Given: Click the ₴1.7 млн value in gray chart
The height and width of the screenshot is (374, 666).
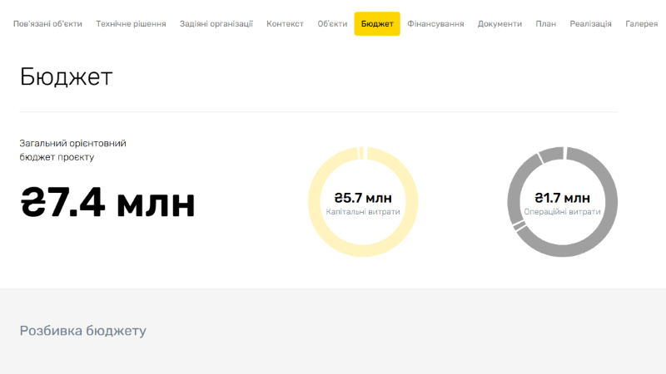Looking at the screenshot, I should pyautogui.click(x=562, y=198).
